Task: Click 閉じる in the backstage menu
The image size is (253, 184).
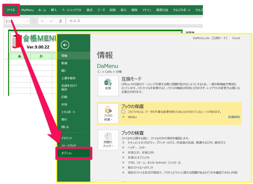Action: pyautogui.click(x=74, y=127)
